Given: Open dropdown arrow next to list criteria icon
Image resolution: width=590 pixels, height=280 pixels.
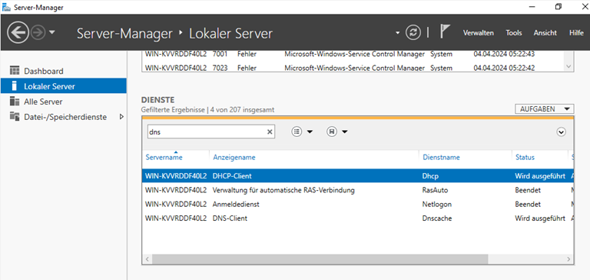Looking at the screenshot, I should pyautogui.click(x=310, y=132).
